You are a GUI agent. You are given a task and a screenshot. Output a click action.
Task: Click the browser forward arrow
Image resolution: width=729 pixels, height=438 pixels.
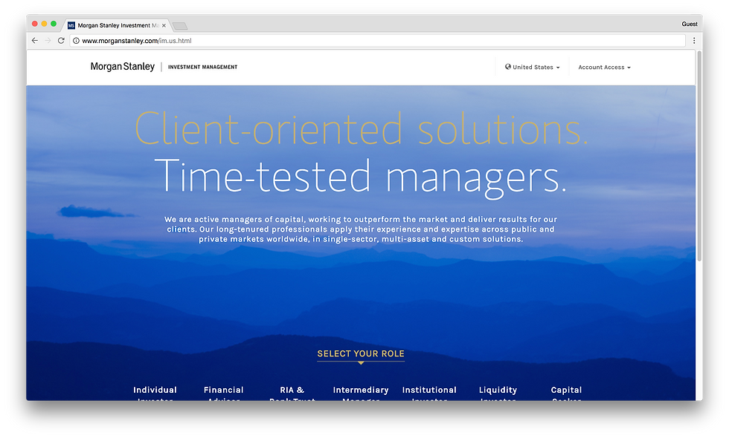pos(48,40)
